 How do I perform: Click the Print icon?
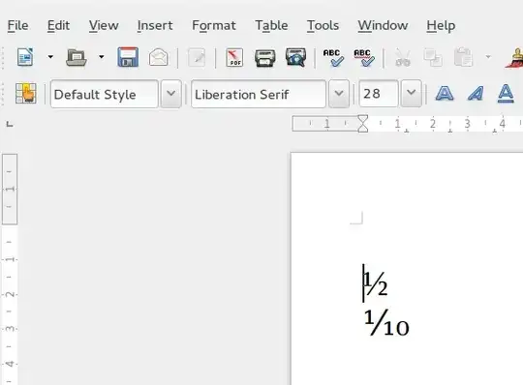[265, 58]
